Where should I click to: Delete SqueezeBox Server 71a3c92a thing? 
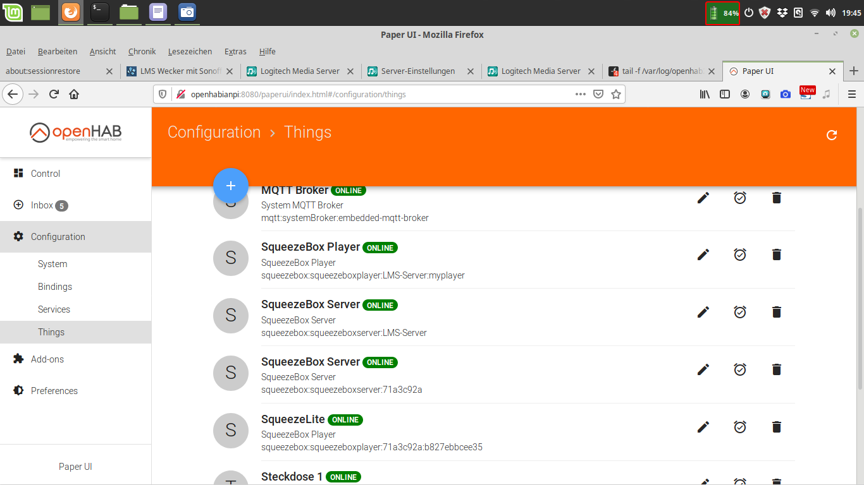[777, 369]
